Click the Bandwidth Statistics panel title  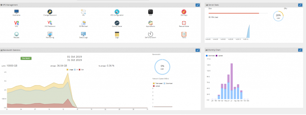click(x=12, y=50)
